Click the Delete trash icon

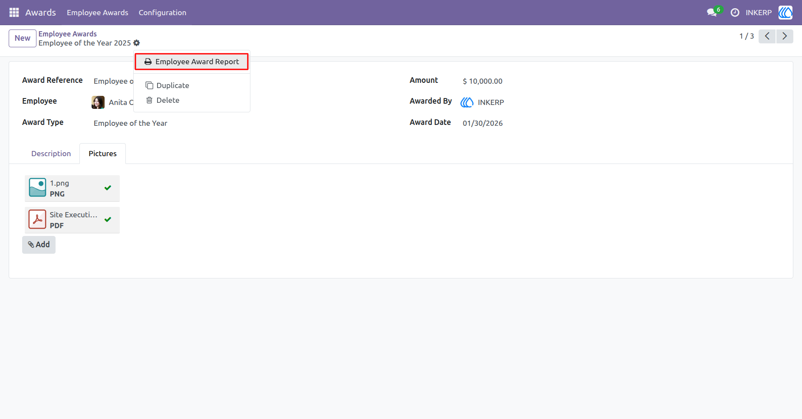pyautogui.click(x=149, y=100)
